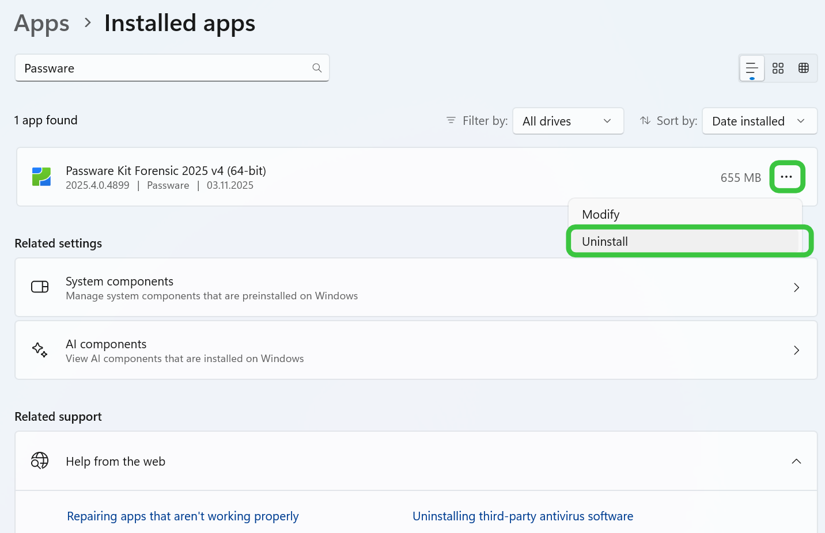Click the Passware publisher name

click(168, 185)
